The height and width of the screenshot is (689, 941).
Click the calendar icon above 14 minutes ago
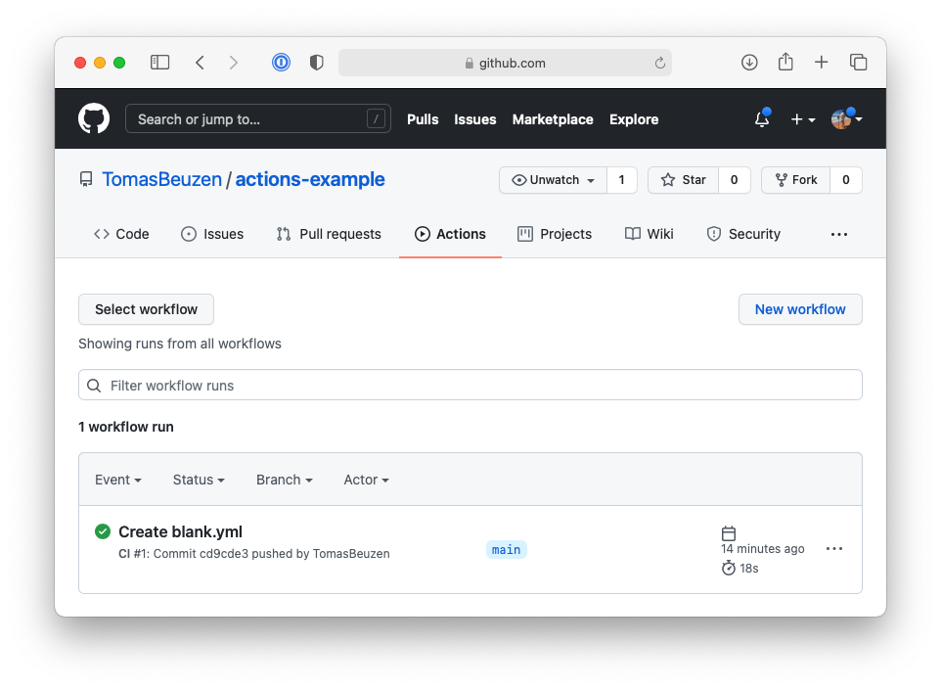click(729, 532)
